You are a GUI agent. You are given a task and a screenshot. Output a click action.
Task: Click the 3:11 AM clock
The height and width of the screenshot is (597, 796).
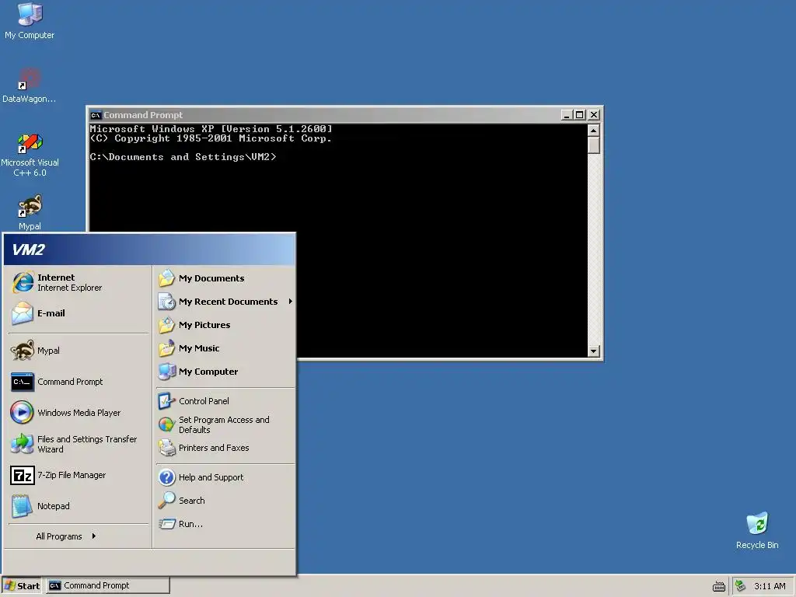coord(770,586)
